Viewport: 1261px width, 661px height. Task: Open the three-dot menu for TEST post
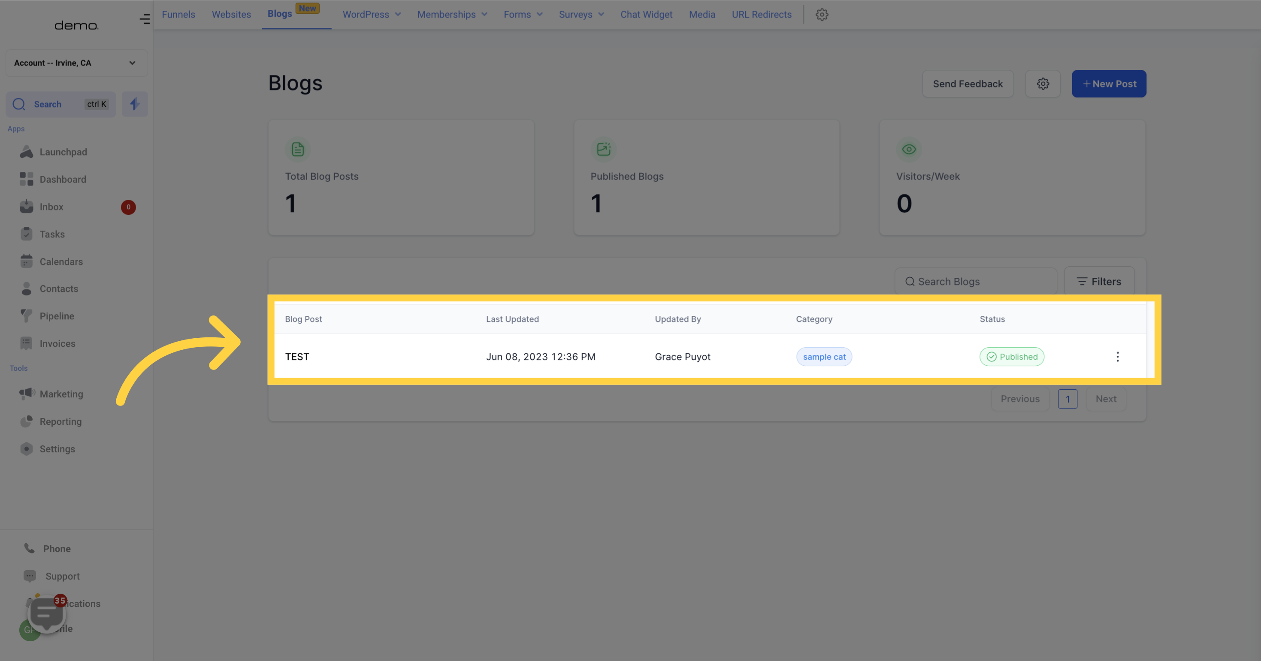[x=1118, y=356]
